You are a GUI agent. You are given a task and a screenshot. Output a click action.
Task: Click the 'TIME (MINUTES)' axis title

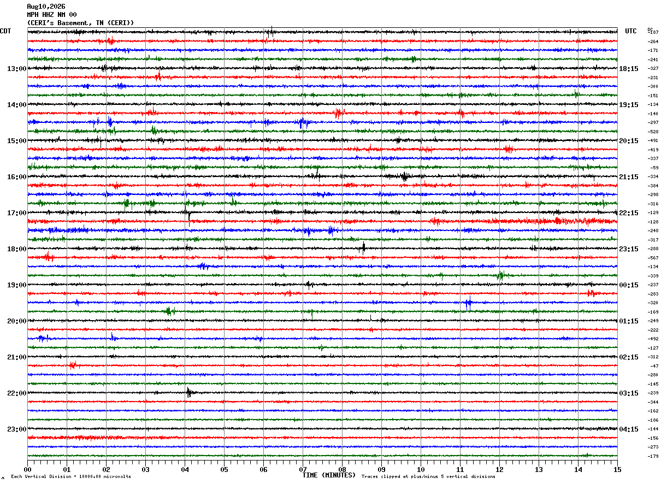click(329, 475)
